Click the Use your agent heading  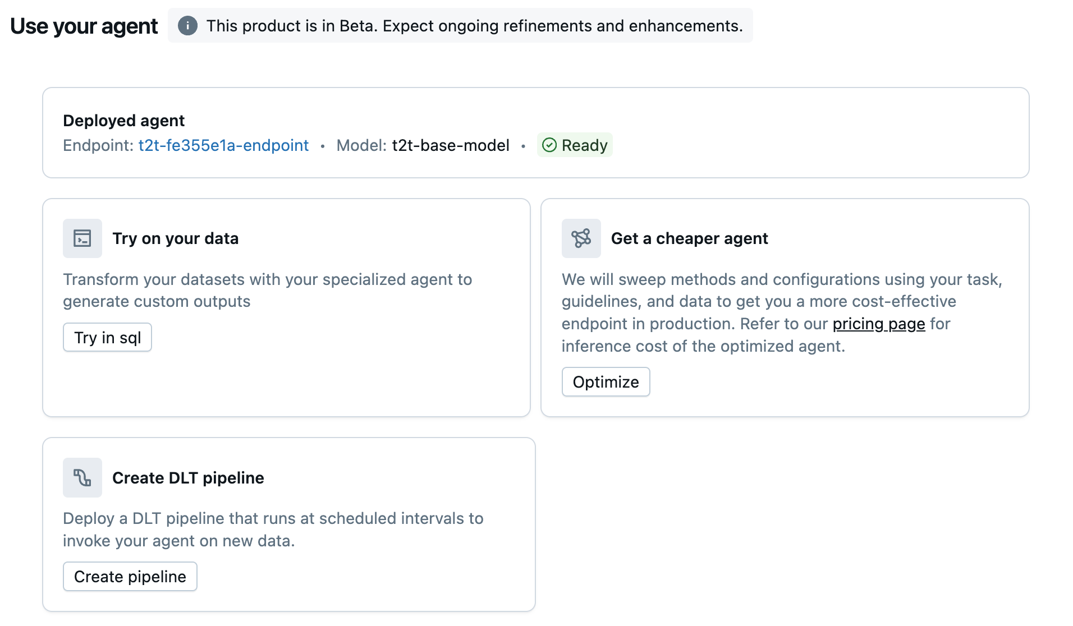tap(84, 26)
